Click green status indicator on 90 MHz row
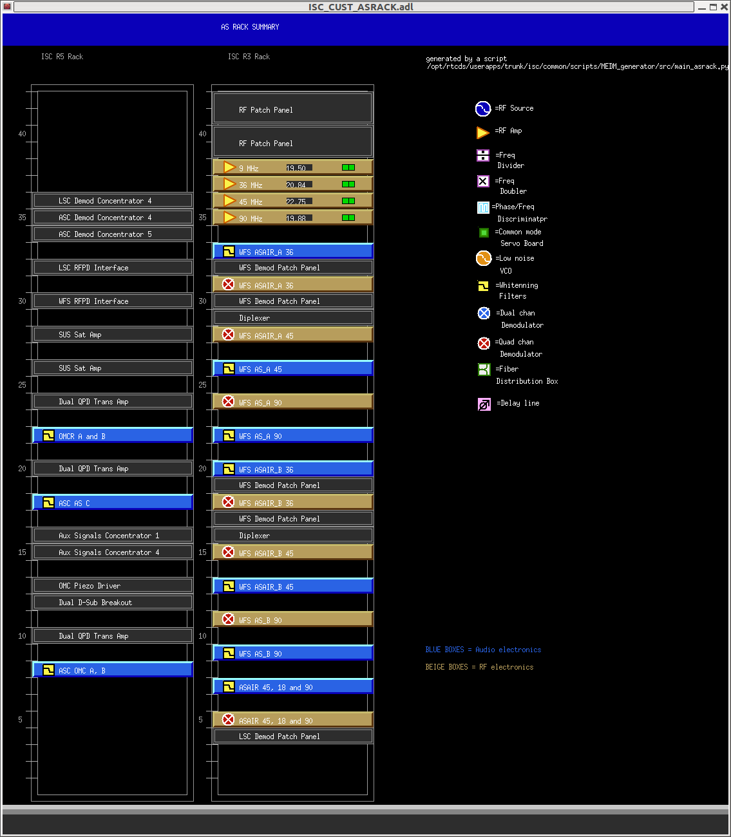The width and height of the screenshot is (731, 837). tap(348, 218)
